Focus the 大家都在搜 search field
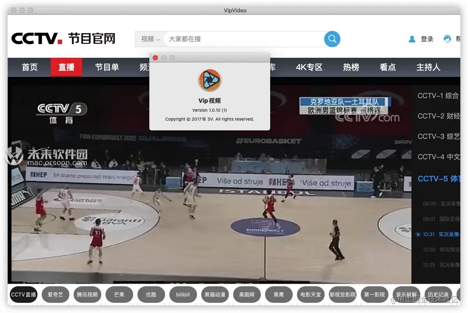This screenshot has height=313, width=468. [244, 39]
